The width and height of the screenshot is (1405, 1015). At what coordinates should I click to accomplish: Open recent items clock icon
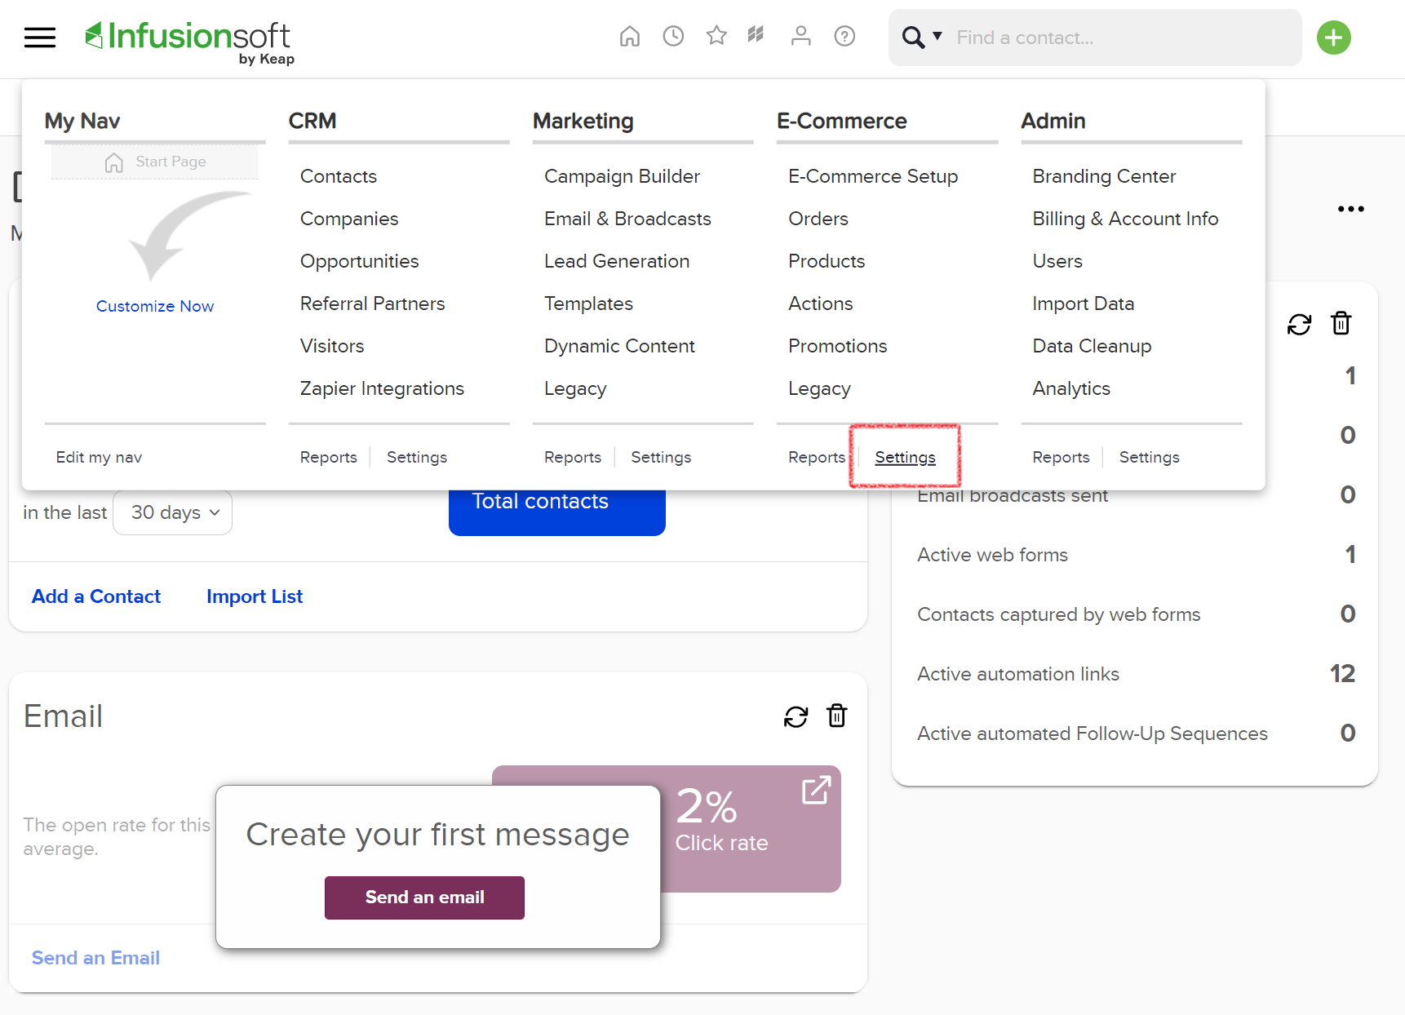pos(673,36)
